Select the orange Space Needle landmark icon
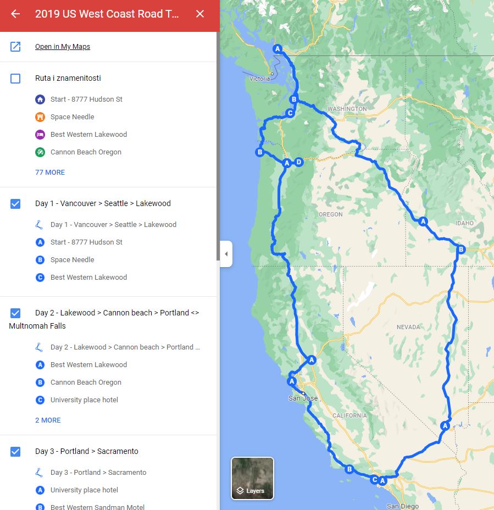 click(x=40, y=117)
